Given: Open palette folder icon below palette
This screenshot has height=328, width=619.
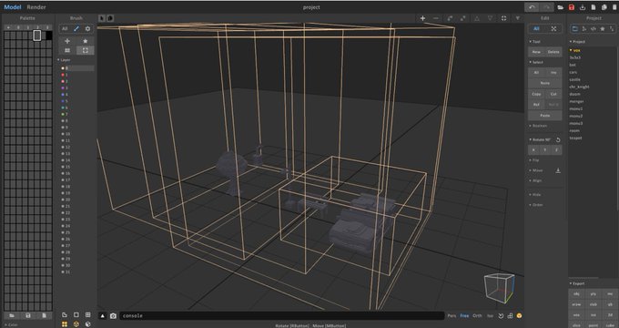Looking at the screenshot, I should (12, 316).
